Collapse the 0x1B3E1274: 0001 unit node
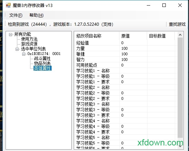189x151 pixels. pyautogui.click(x=24, y=54)
